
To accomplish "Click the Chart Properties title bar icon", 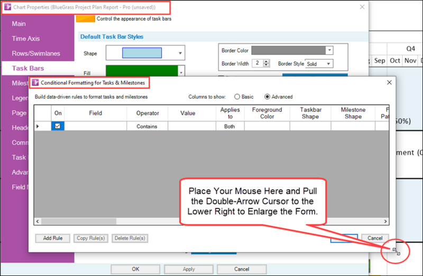I will [x=8, y=7].
